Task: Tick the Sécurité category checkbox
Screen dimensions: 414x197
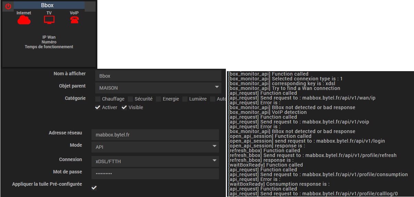Action: tap(130, 99)
